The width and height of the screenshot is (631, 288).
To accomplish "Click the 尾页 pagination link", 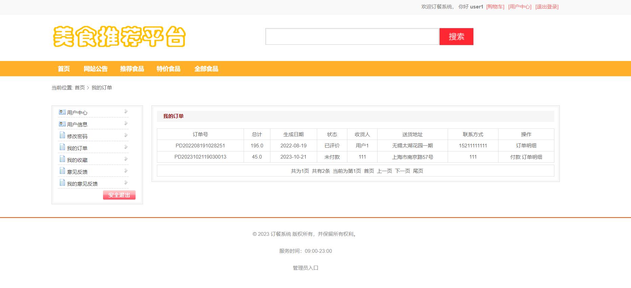I will (418, 171).
